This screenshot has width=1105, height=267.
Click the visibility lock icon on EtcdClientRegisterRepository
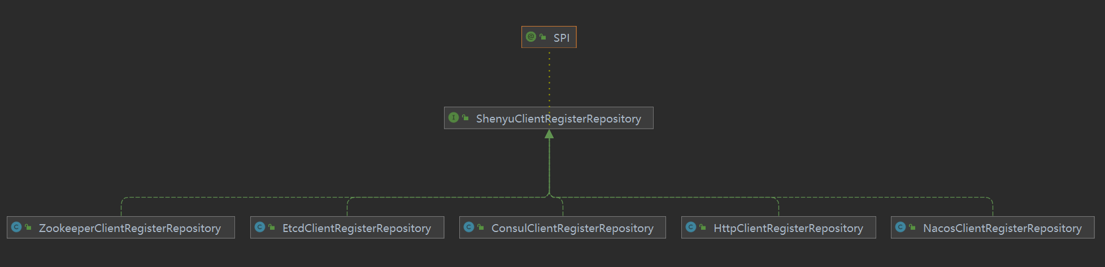pyautogui.click(x=272, y=227)
